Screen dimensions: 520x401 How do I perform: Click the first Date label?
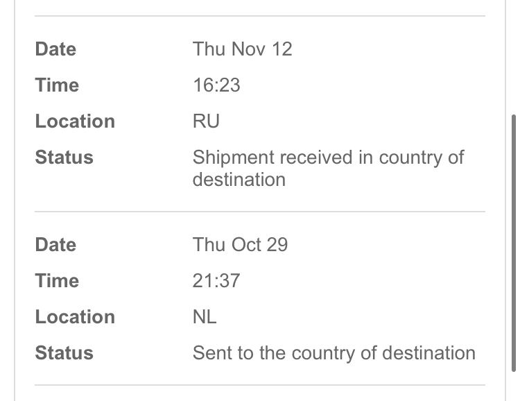pyautogui.click(x=55, y=49)
